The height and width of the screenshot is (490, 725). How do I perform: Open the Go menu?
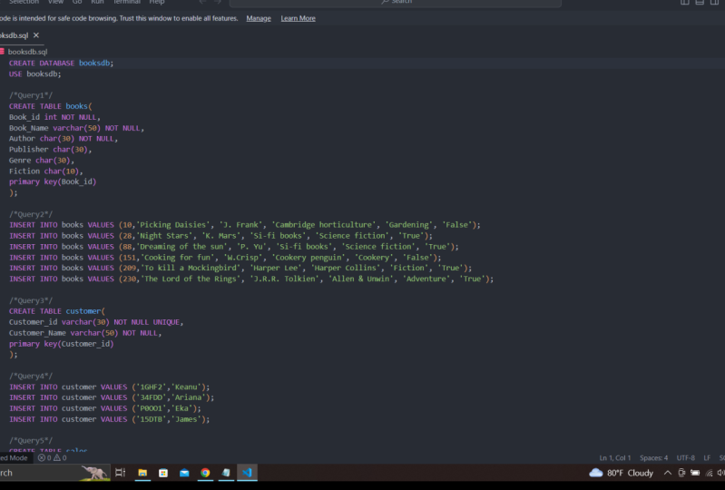(x=77, y=3)
